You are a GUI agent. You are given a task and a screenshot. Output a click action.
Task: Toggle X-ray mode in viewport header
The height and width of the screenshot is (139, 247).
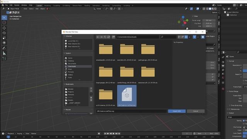[204, 9]
